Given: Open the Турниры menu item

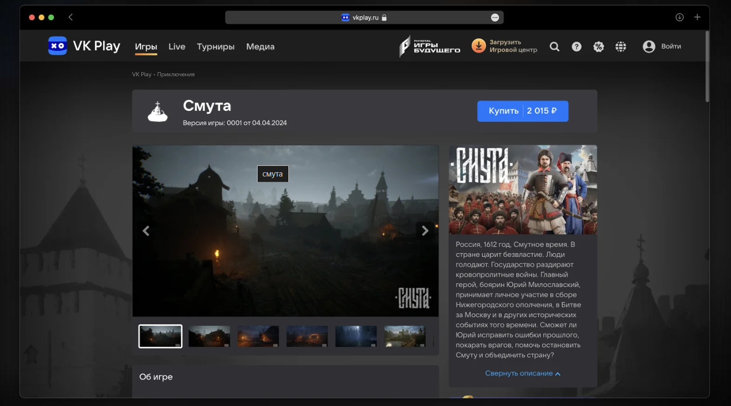Looking at the screenshot, I should pyautogui.click(x=215, y=47).
